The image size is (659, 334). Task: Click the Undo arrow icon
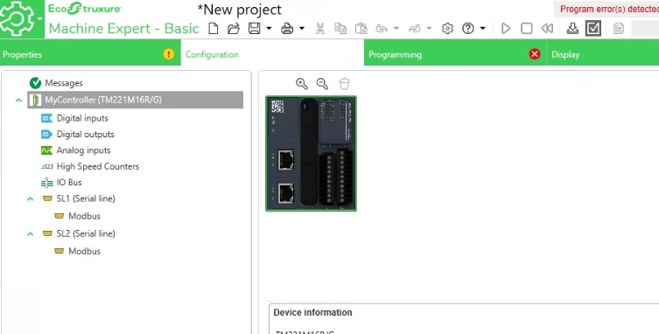(x=382, y=29)
